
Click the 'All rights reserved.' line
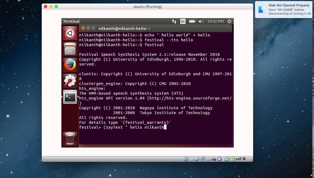[x=103, y=118]
